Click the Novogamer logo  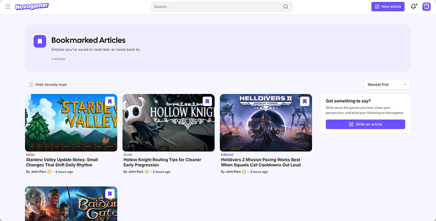click(x=32, y=7)
